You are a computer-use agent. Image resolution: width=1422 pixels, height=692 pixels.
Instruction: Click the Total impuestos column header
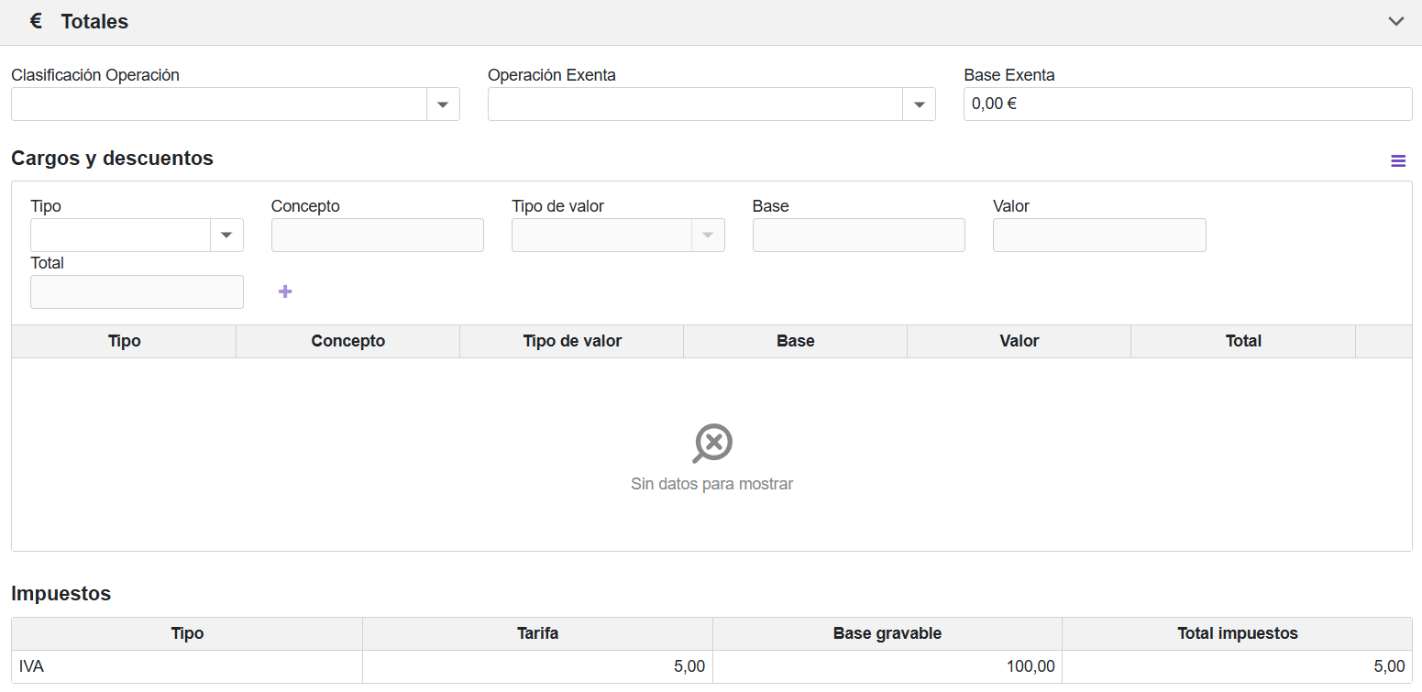pyautogui.click(x=1238, y=633)
